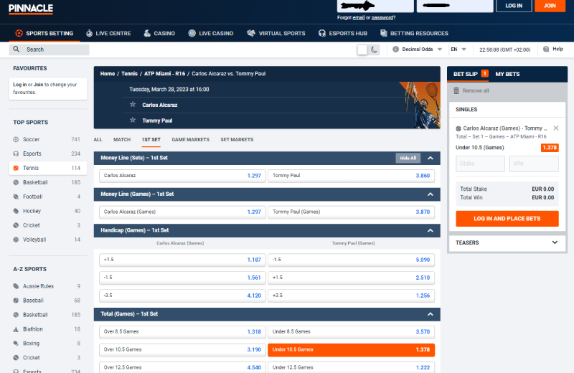The width and height of the screenshot is (574, 373).
Task: Open the Help icon
Action: coord(546,49)
